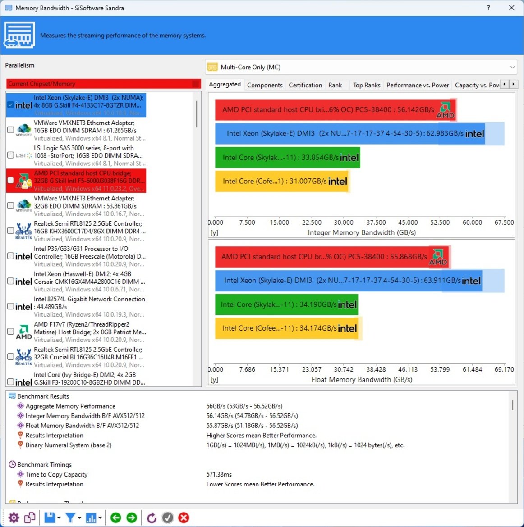Click Realtek crab logo beside 16GB KHX3600C17D4 entry

[x=23, y=231]
